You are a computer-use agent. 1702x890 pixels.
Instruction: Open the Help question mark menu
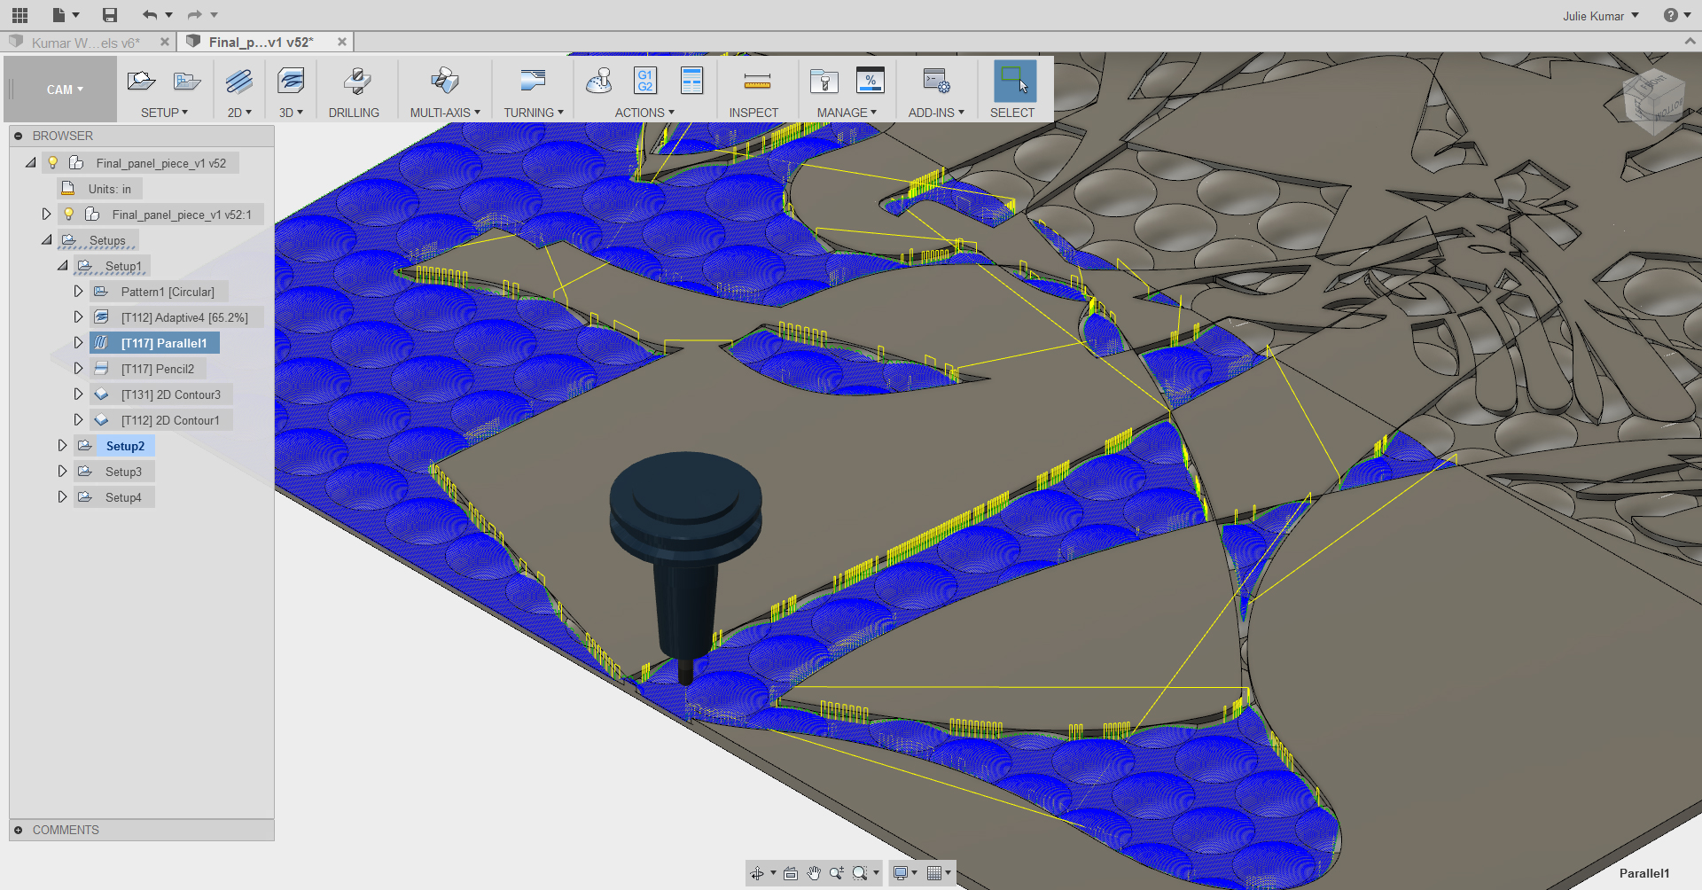[1677, 15]
